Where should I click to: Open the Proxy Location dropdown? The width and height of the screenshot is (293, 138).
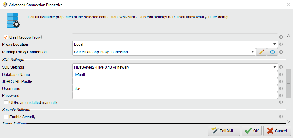tap(175, 44)
